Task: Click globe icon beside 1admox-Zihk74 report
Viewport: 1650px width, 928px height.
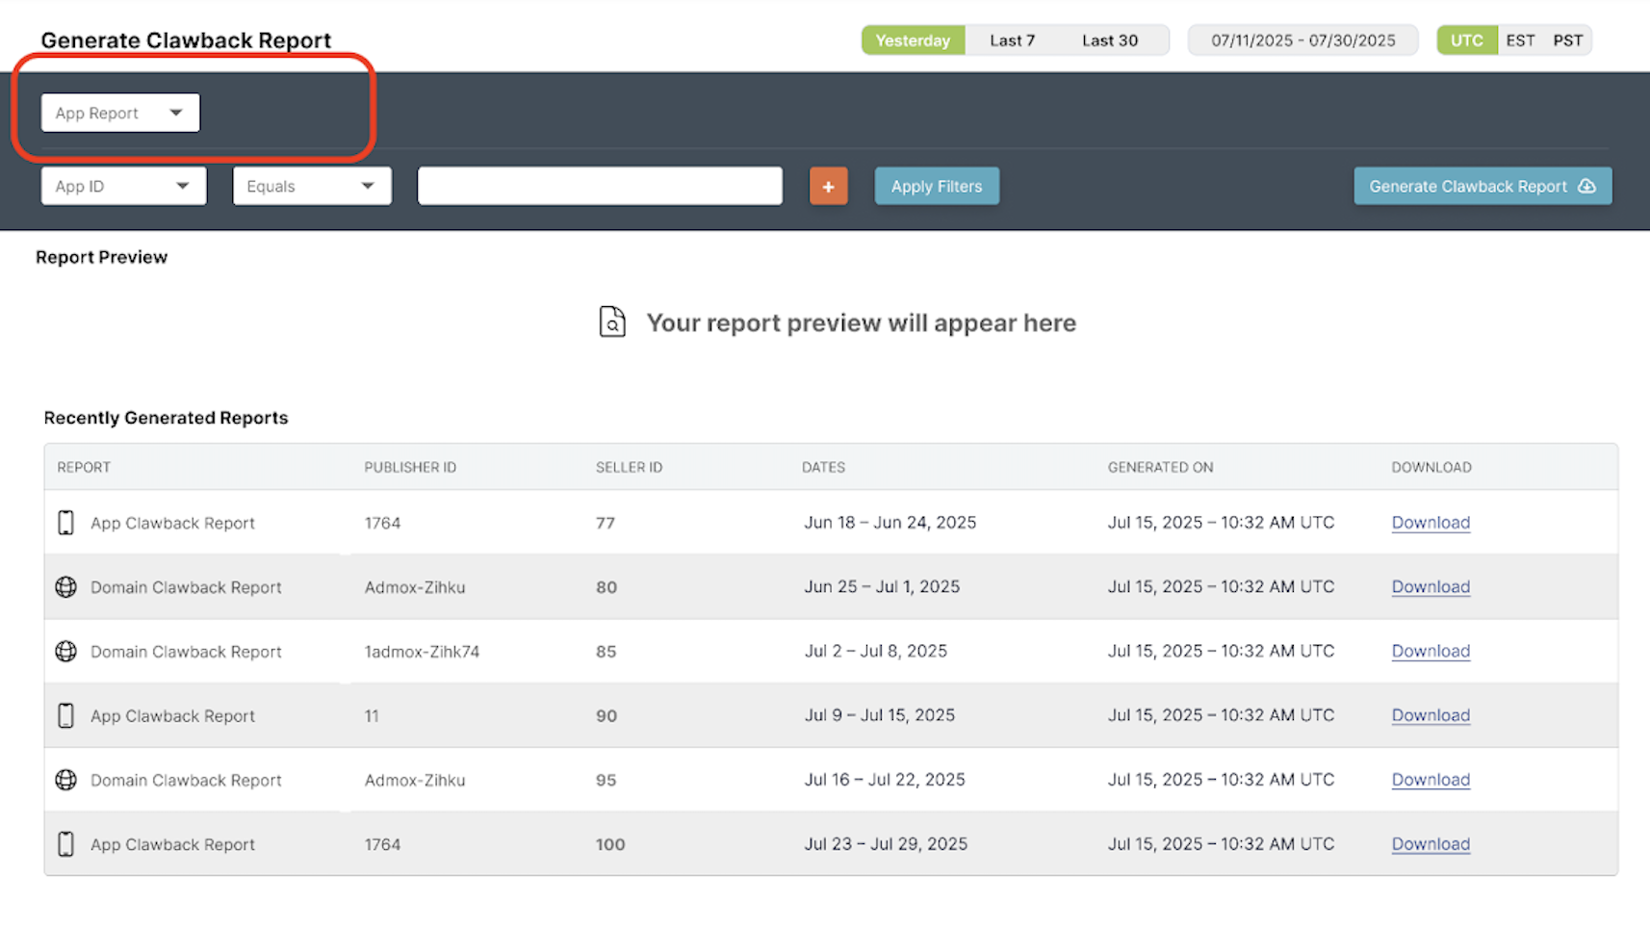Action: point(65,652)
